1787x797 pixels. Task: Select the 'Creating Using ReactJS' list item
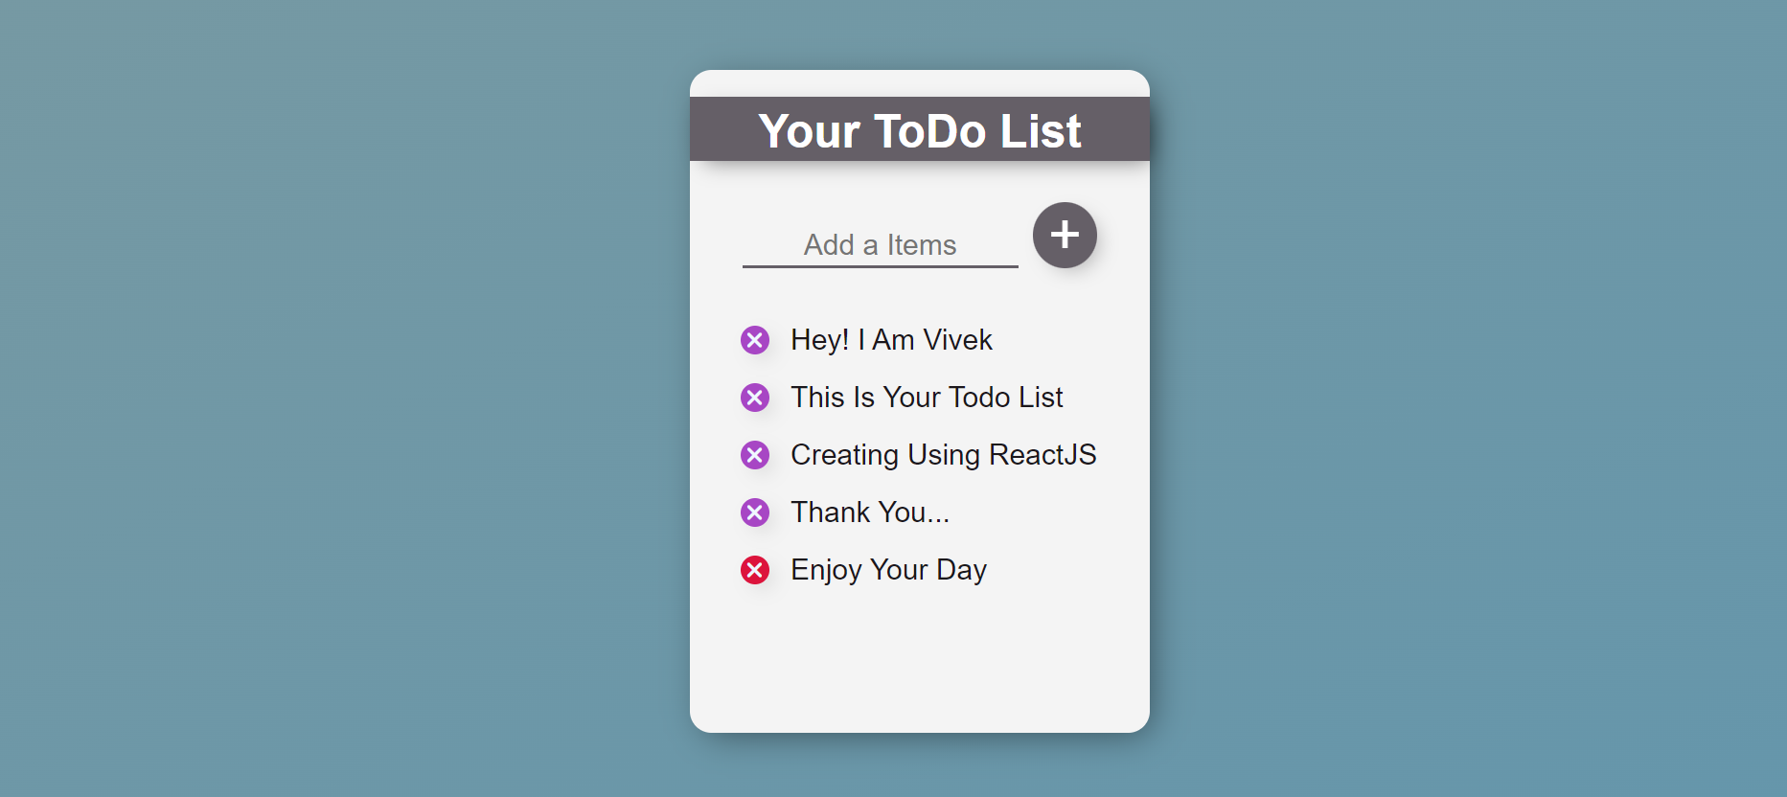pos(943,455)
